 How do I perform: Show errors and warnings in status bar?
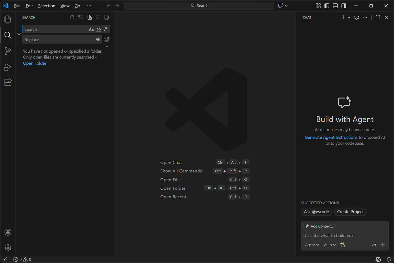22,260
